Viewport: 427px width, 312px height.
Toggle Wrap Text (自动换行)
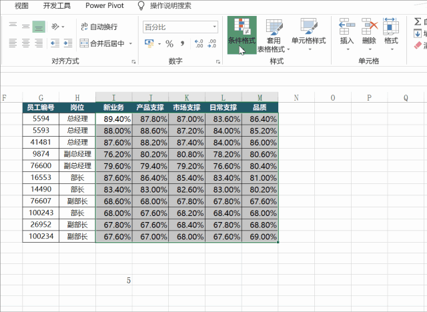[99, 27]
